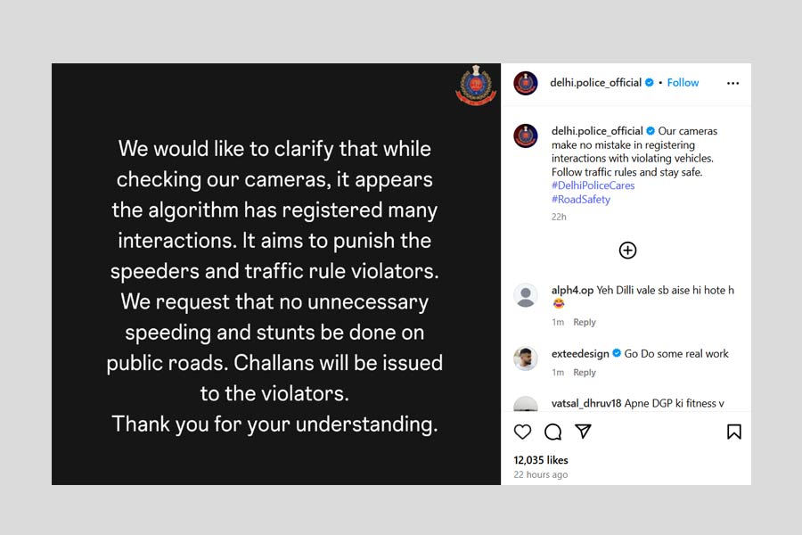
Task: Click the caption's delhi.police_official avatar
Action: coord(526,136)
